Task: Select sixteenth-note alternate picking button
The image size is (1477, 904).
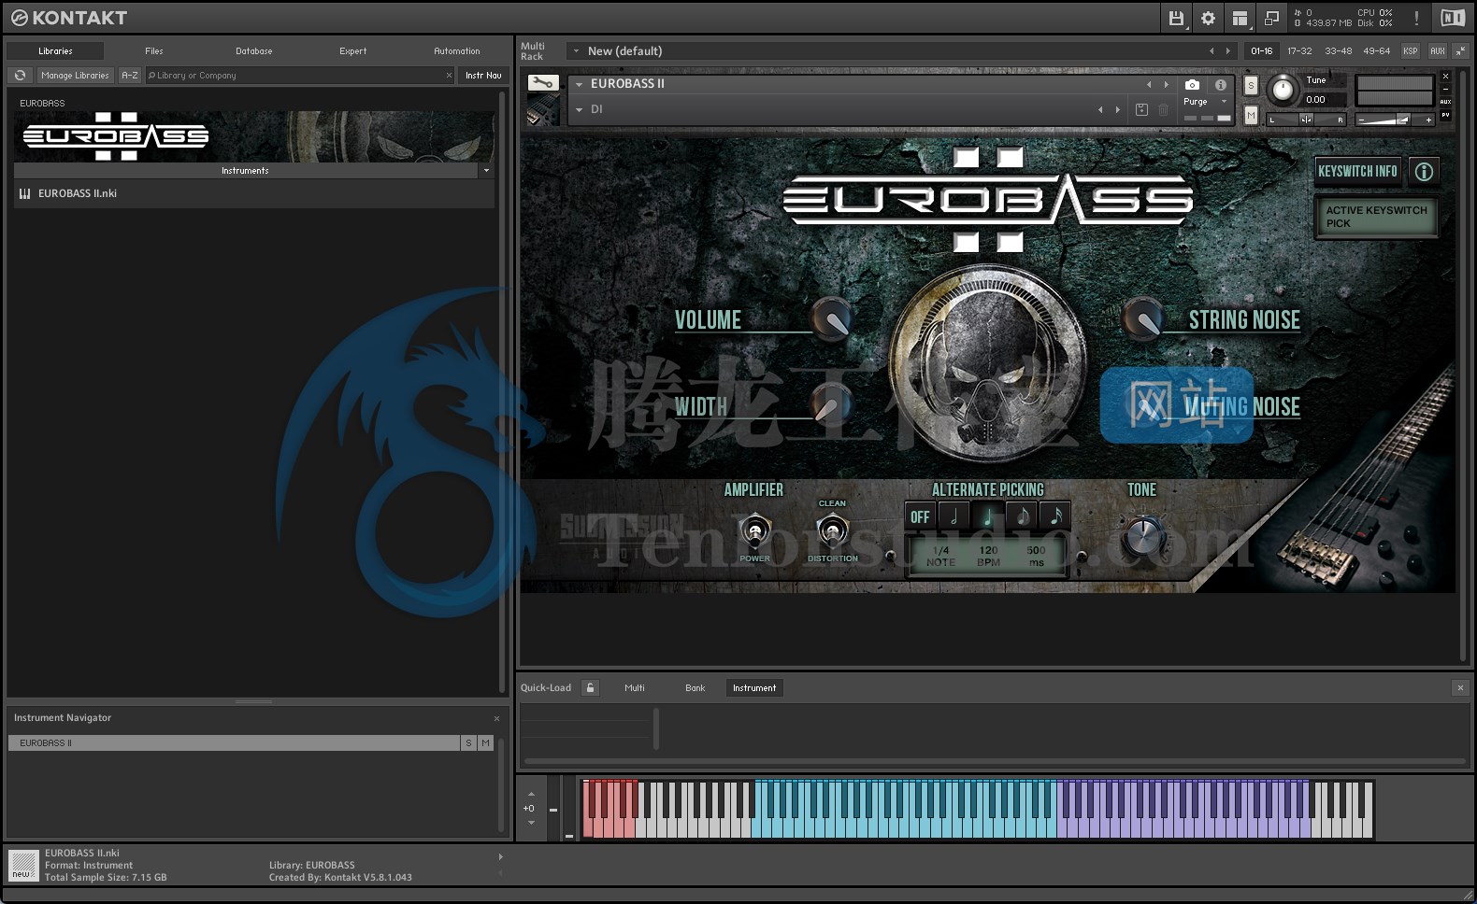Action: 1055,516
